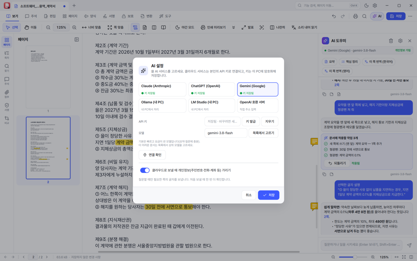Viewport: 417px width, 261px height.
Task: Click the API key input field
Action: click(x=222, y=121)
